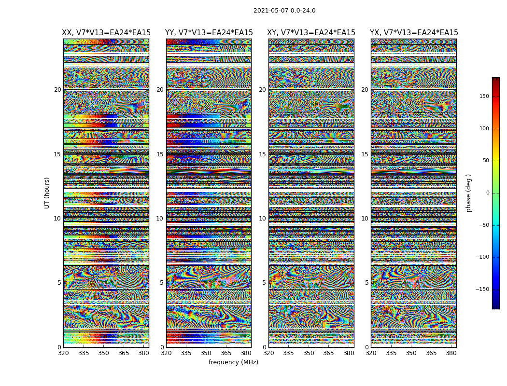
Task: Click the YX, V7*V13=EA24*EA15 subplot title
Action: tap(414, 33)
